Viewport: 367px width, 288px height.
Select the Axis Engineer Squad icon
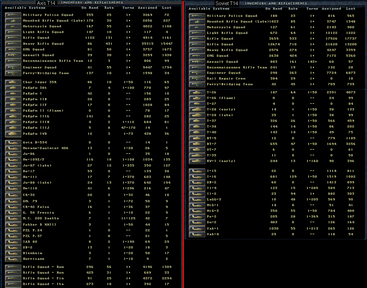tap(13, 67)
